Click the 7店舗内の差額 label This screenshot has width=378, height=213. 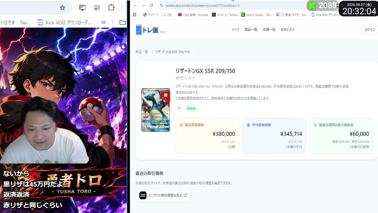pos(359,147)
